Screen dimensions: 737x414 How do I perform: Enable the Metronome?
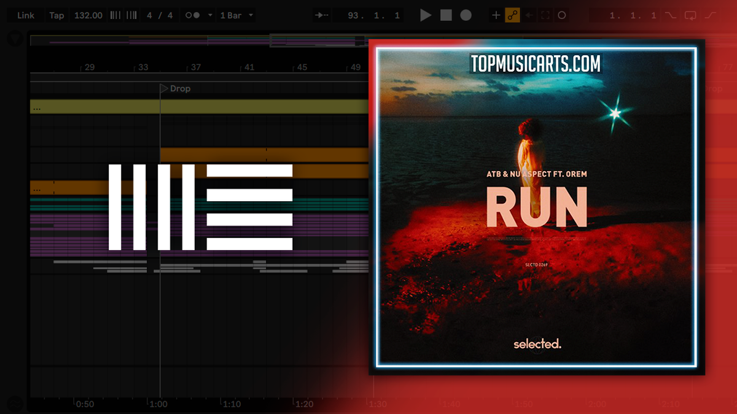click(x=192, y=15)
